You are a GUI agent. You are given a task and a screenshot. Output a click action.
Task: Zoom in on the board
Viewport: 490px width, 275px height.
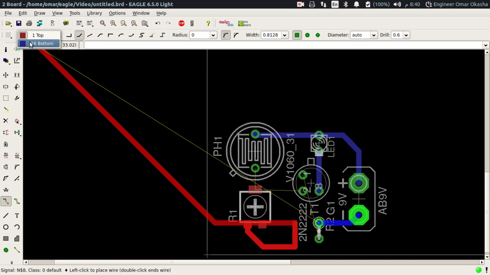tap(113, 24)
